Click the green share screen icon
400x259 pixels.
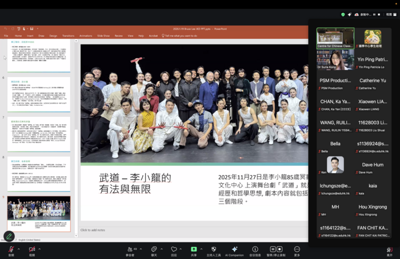coord(194,249)
